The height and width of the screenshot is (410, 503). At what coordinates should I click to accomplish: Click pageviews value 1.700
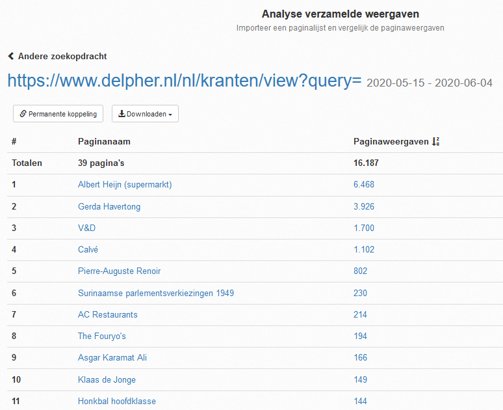click(364, 228)
